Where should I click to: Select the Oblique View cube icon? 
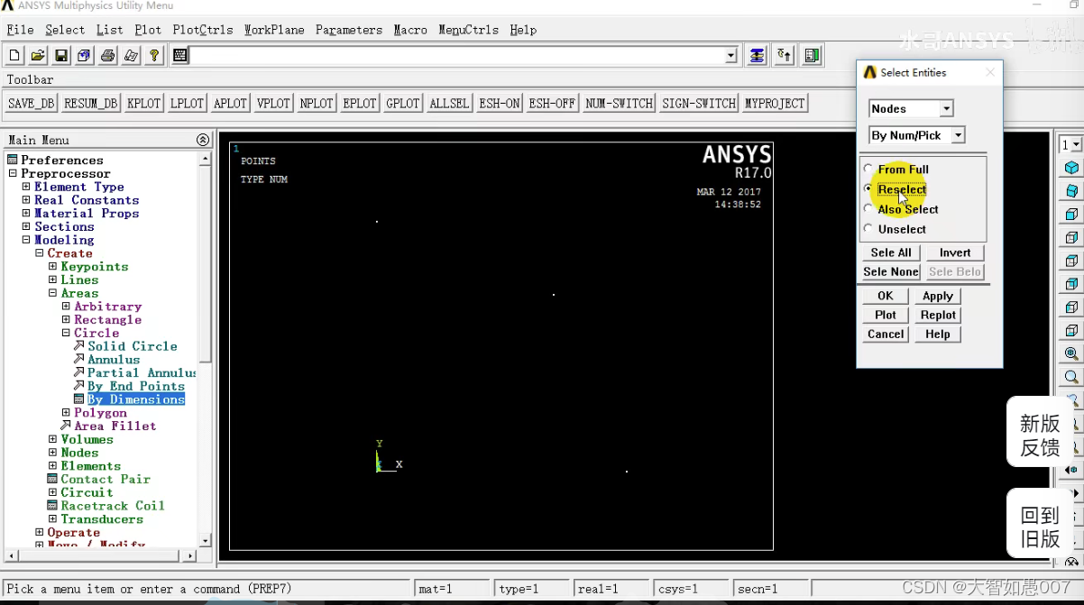[1071, 191]
